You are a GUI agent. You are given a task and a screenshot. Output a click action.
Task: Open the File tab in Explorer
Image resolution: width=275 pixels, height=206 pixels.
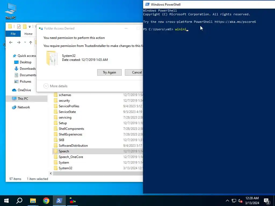pyautogui.click(x=13, y=34)
